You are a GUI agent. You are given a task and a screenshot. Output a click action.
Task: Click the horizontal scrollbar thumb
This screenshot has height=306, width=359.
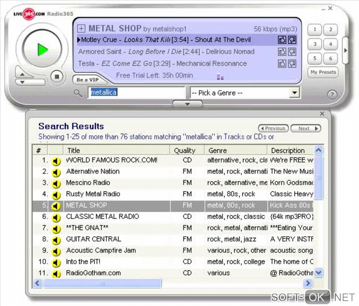102,283
